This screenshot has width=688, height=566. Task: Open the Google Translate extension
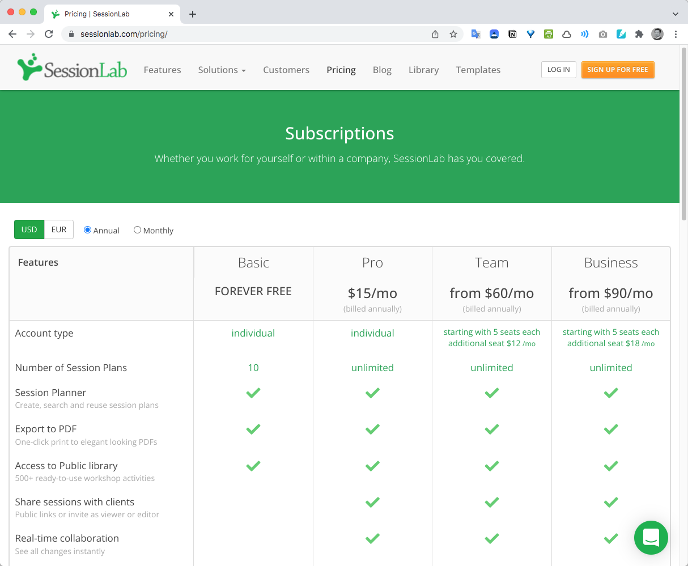click(x=476, y=34)
